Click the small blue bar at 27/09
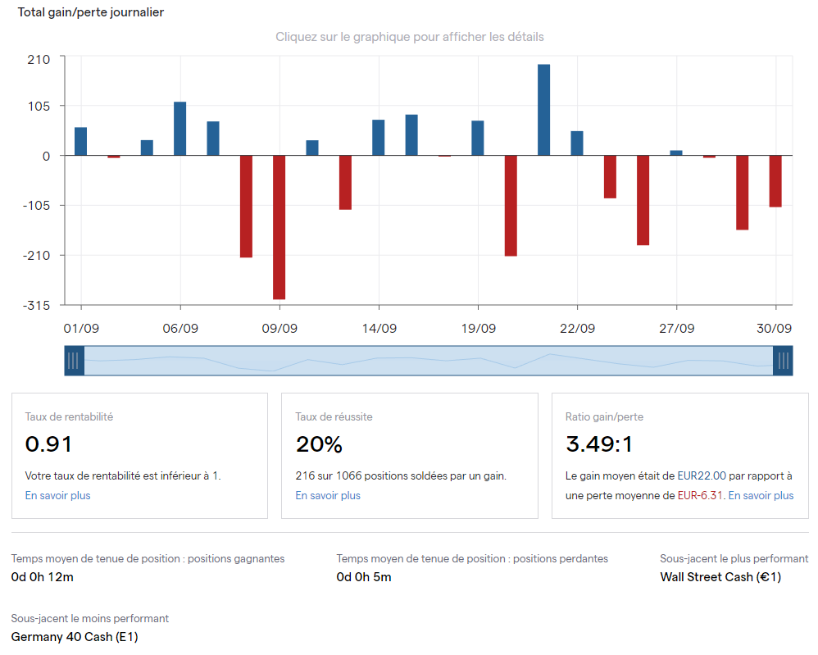 click(676, 152)
